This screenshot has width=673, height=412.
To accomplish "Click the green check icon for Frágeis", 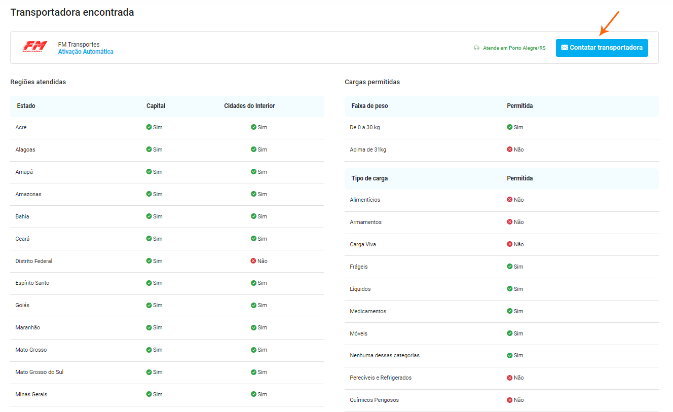I will click(510, 267).
